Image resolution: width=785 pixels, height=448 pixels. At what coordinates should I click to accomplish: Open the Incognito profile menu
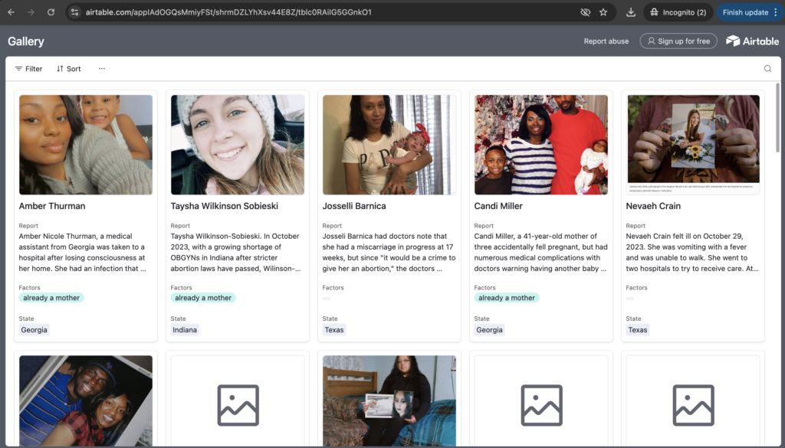(x=678, y=12)
